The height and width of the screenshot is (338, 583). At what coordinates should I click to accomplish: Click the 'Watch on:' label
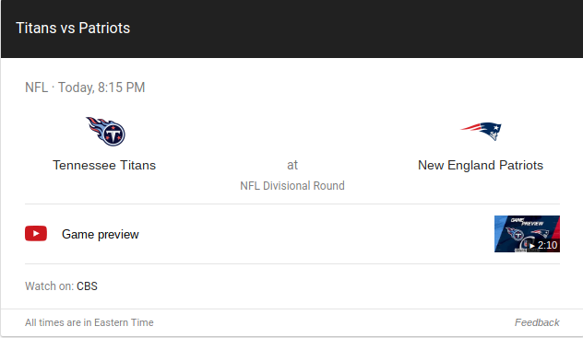pos(50,286)
